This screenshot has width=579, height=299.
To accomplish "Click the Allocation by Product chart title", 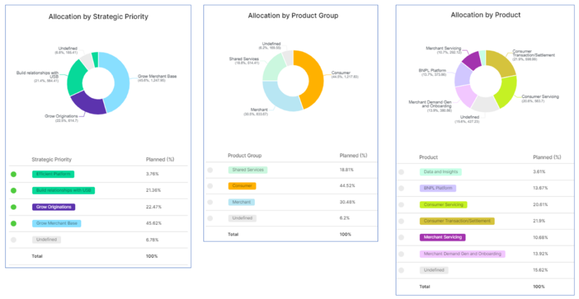I will [485, 15].
